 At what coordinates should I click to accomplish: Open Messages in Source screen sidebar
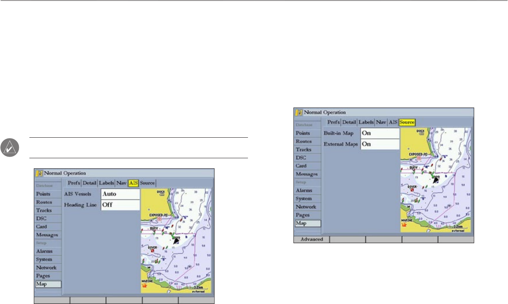point(308,174)
